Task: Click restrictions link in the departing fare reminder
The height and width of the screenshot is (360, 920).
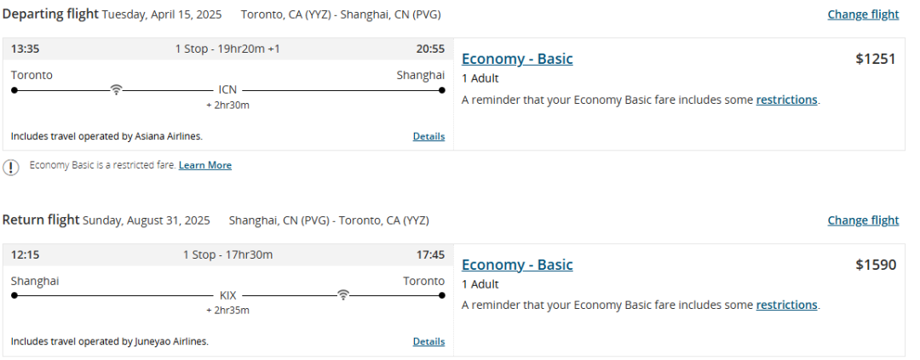Action: tap(786, 100)
